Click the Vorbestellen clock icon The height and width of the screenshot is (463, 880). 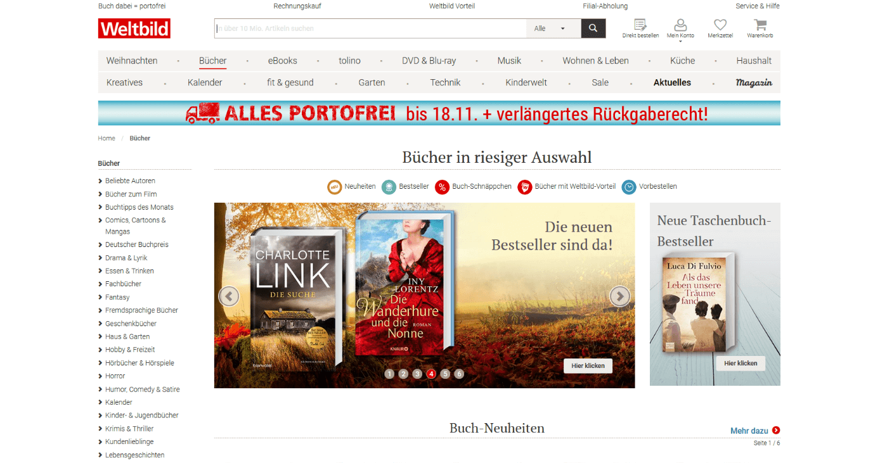pyautogui.click(x=629, y=187)
